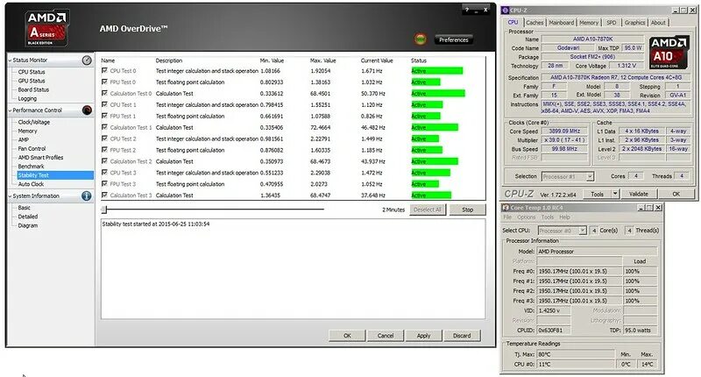
Task: Select Fan Control in the sidebar
Action: pos(32,148)
